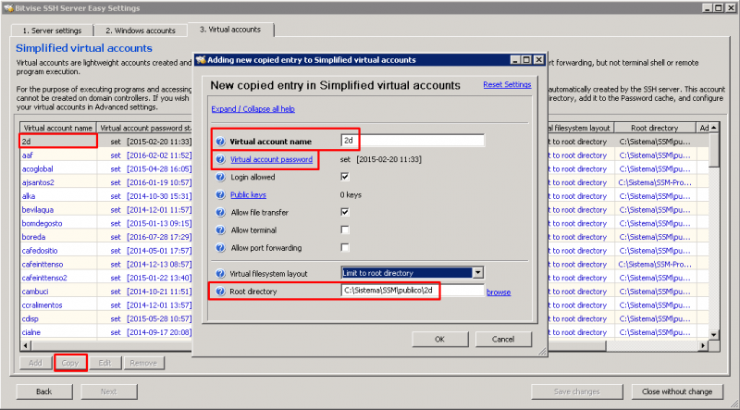Click Expand / Collapse all help link
The image size is (740, 410).
pos(253,109)
